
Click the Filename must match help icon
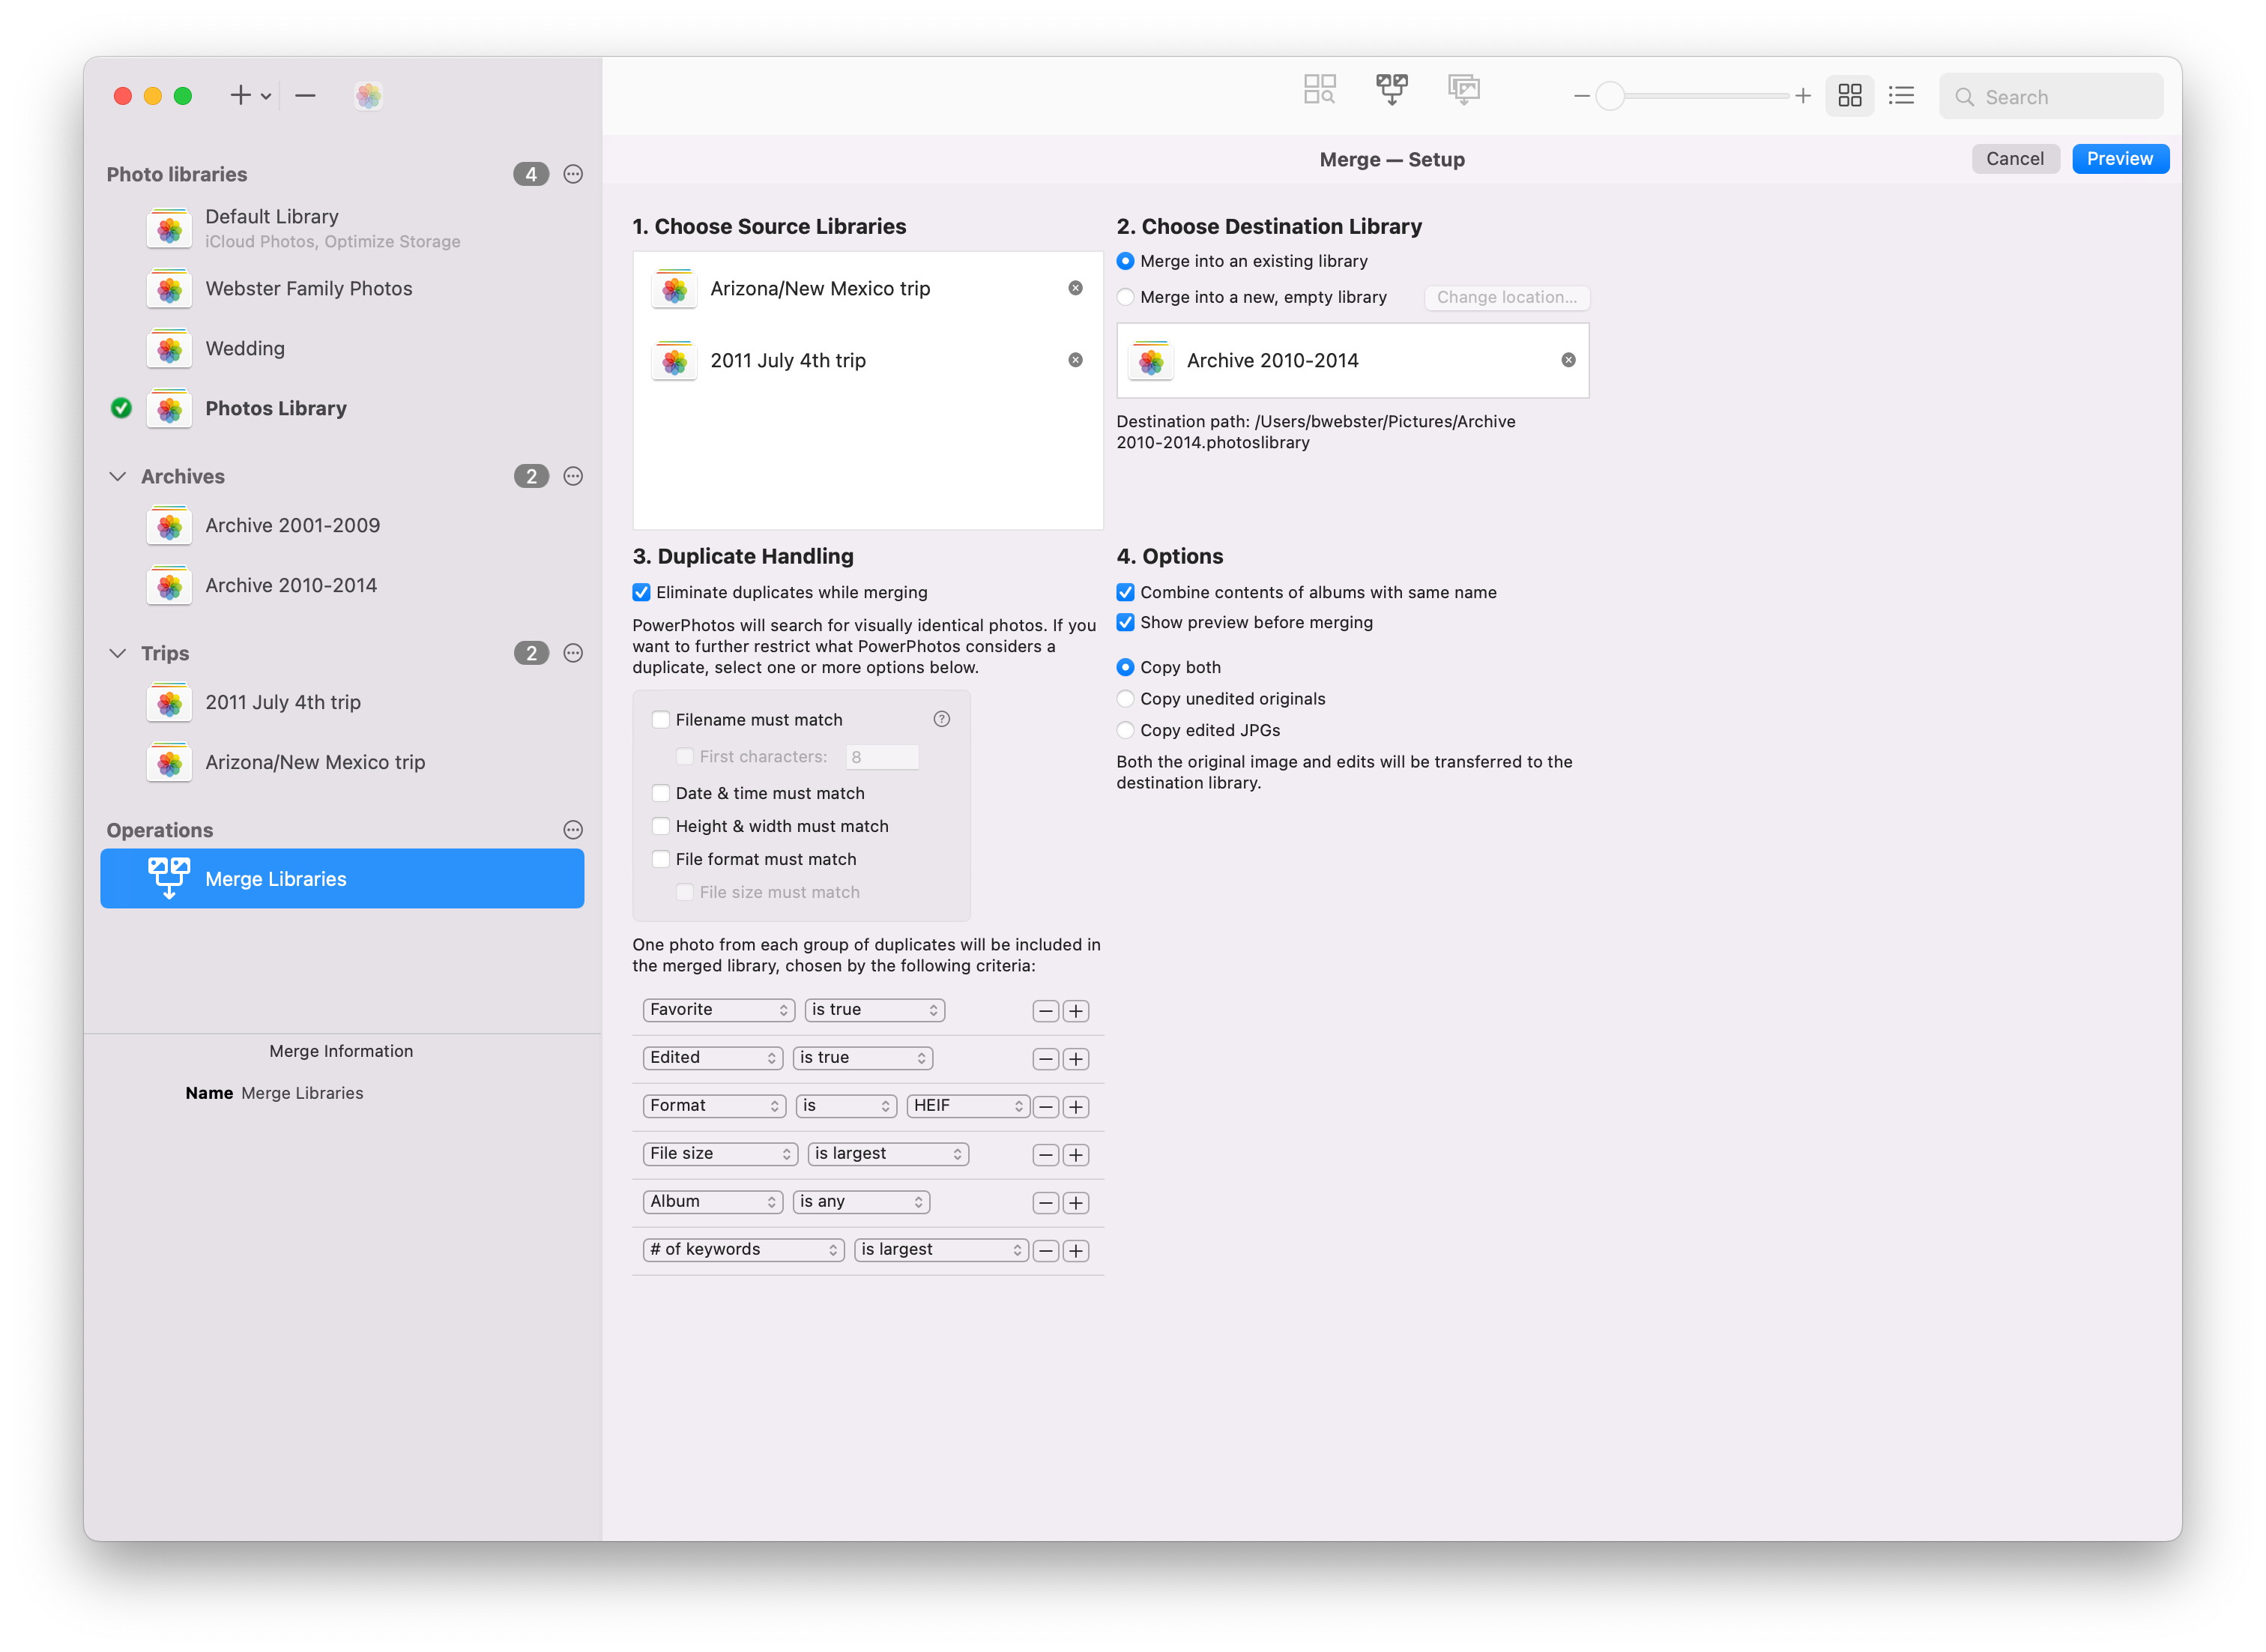[940, 719]
